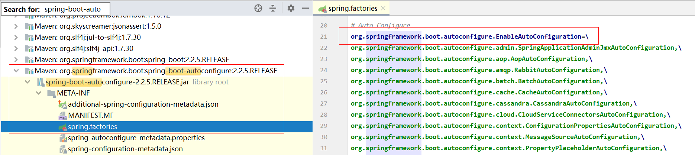Select Maven org.slf4j:slf4j-api:1.7.30 library row

pyautogui.click(x=157, y=48)
